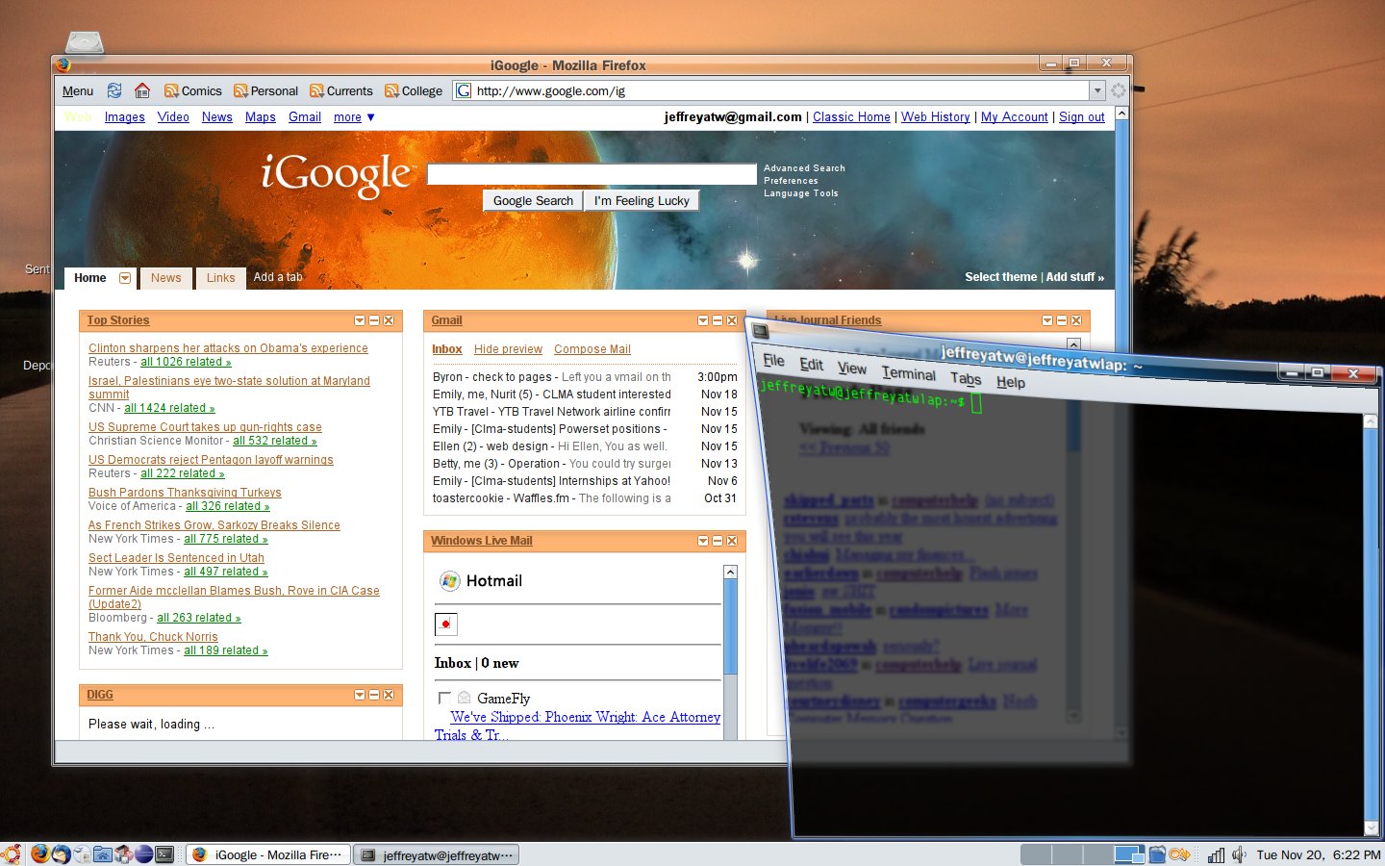Remove the DIGG gadget
This screenshot has width=1385, height=866.
point(389,695)
